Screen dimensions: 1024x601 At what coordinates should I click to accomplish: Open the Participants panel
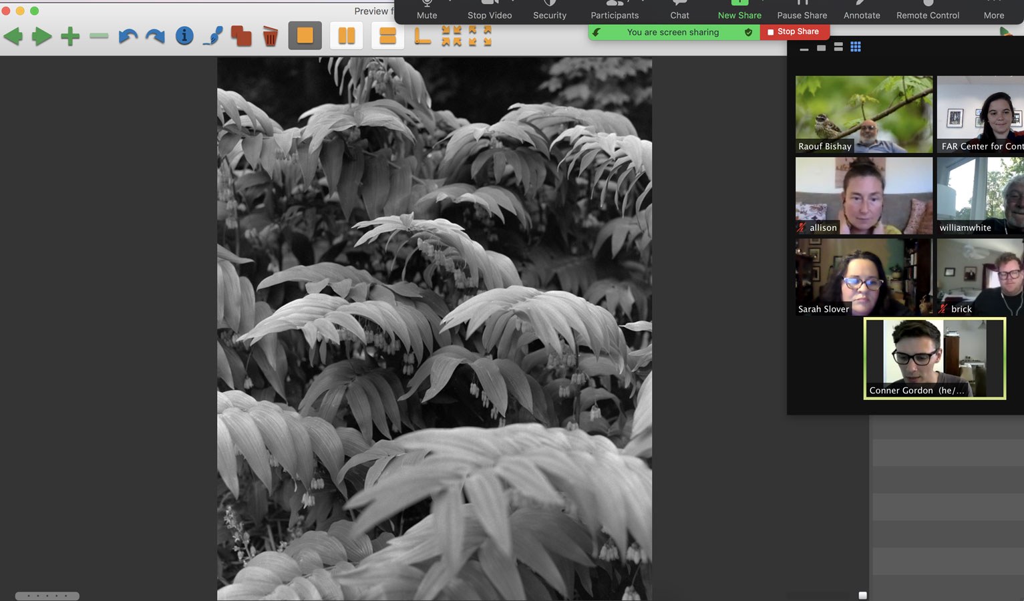(615, 11)
